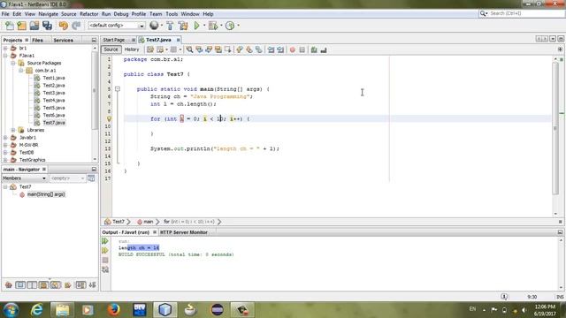Click the grey Redo arrow icon
This screenshot has width=566, height=318.
[x=76, y=26]
